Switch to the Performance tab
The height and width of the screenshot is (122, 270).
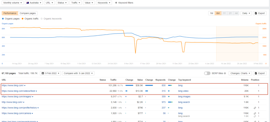pyautogui.click(x=10, y=13)
